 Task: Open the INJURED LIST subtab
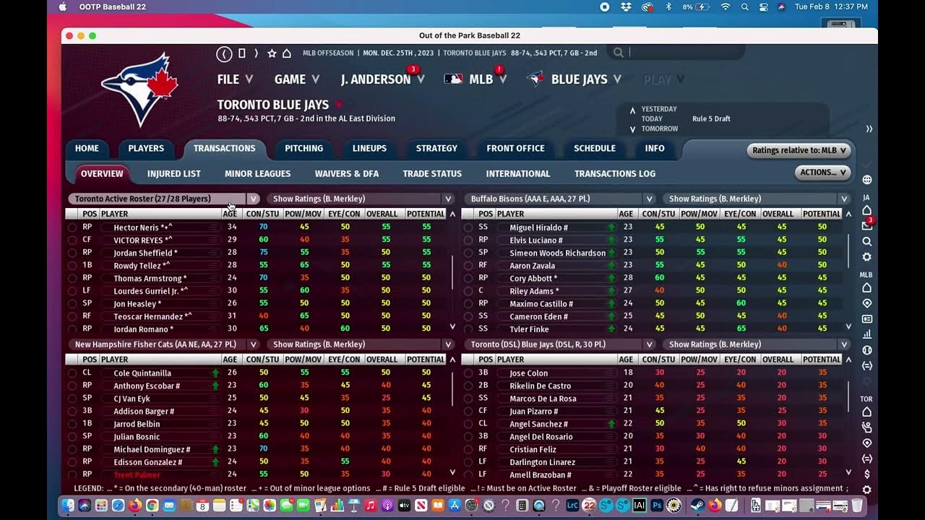tap(174, 173)
